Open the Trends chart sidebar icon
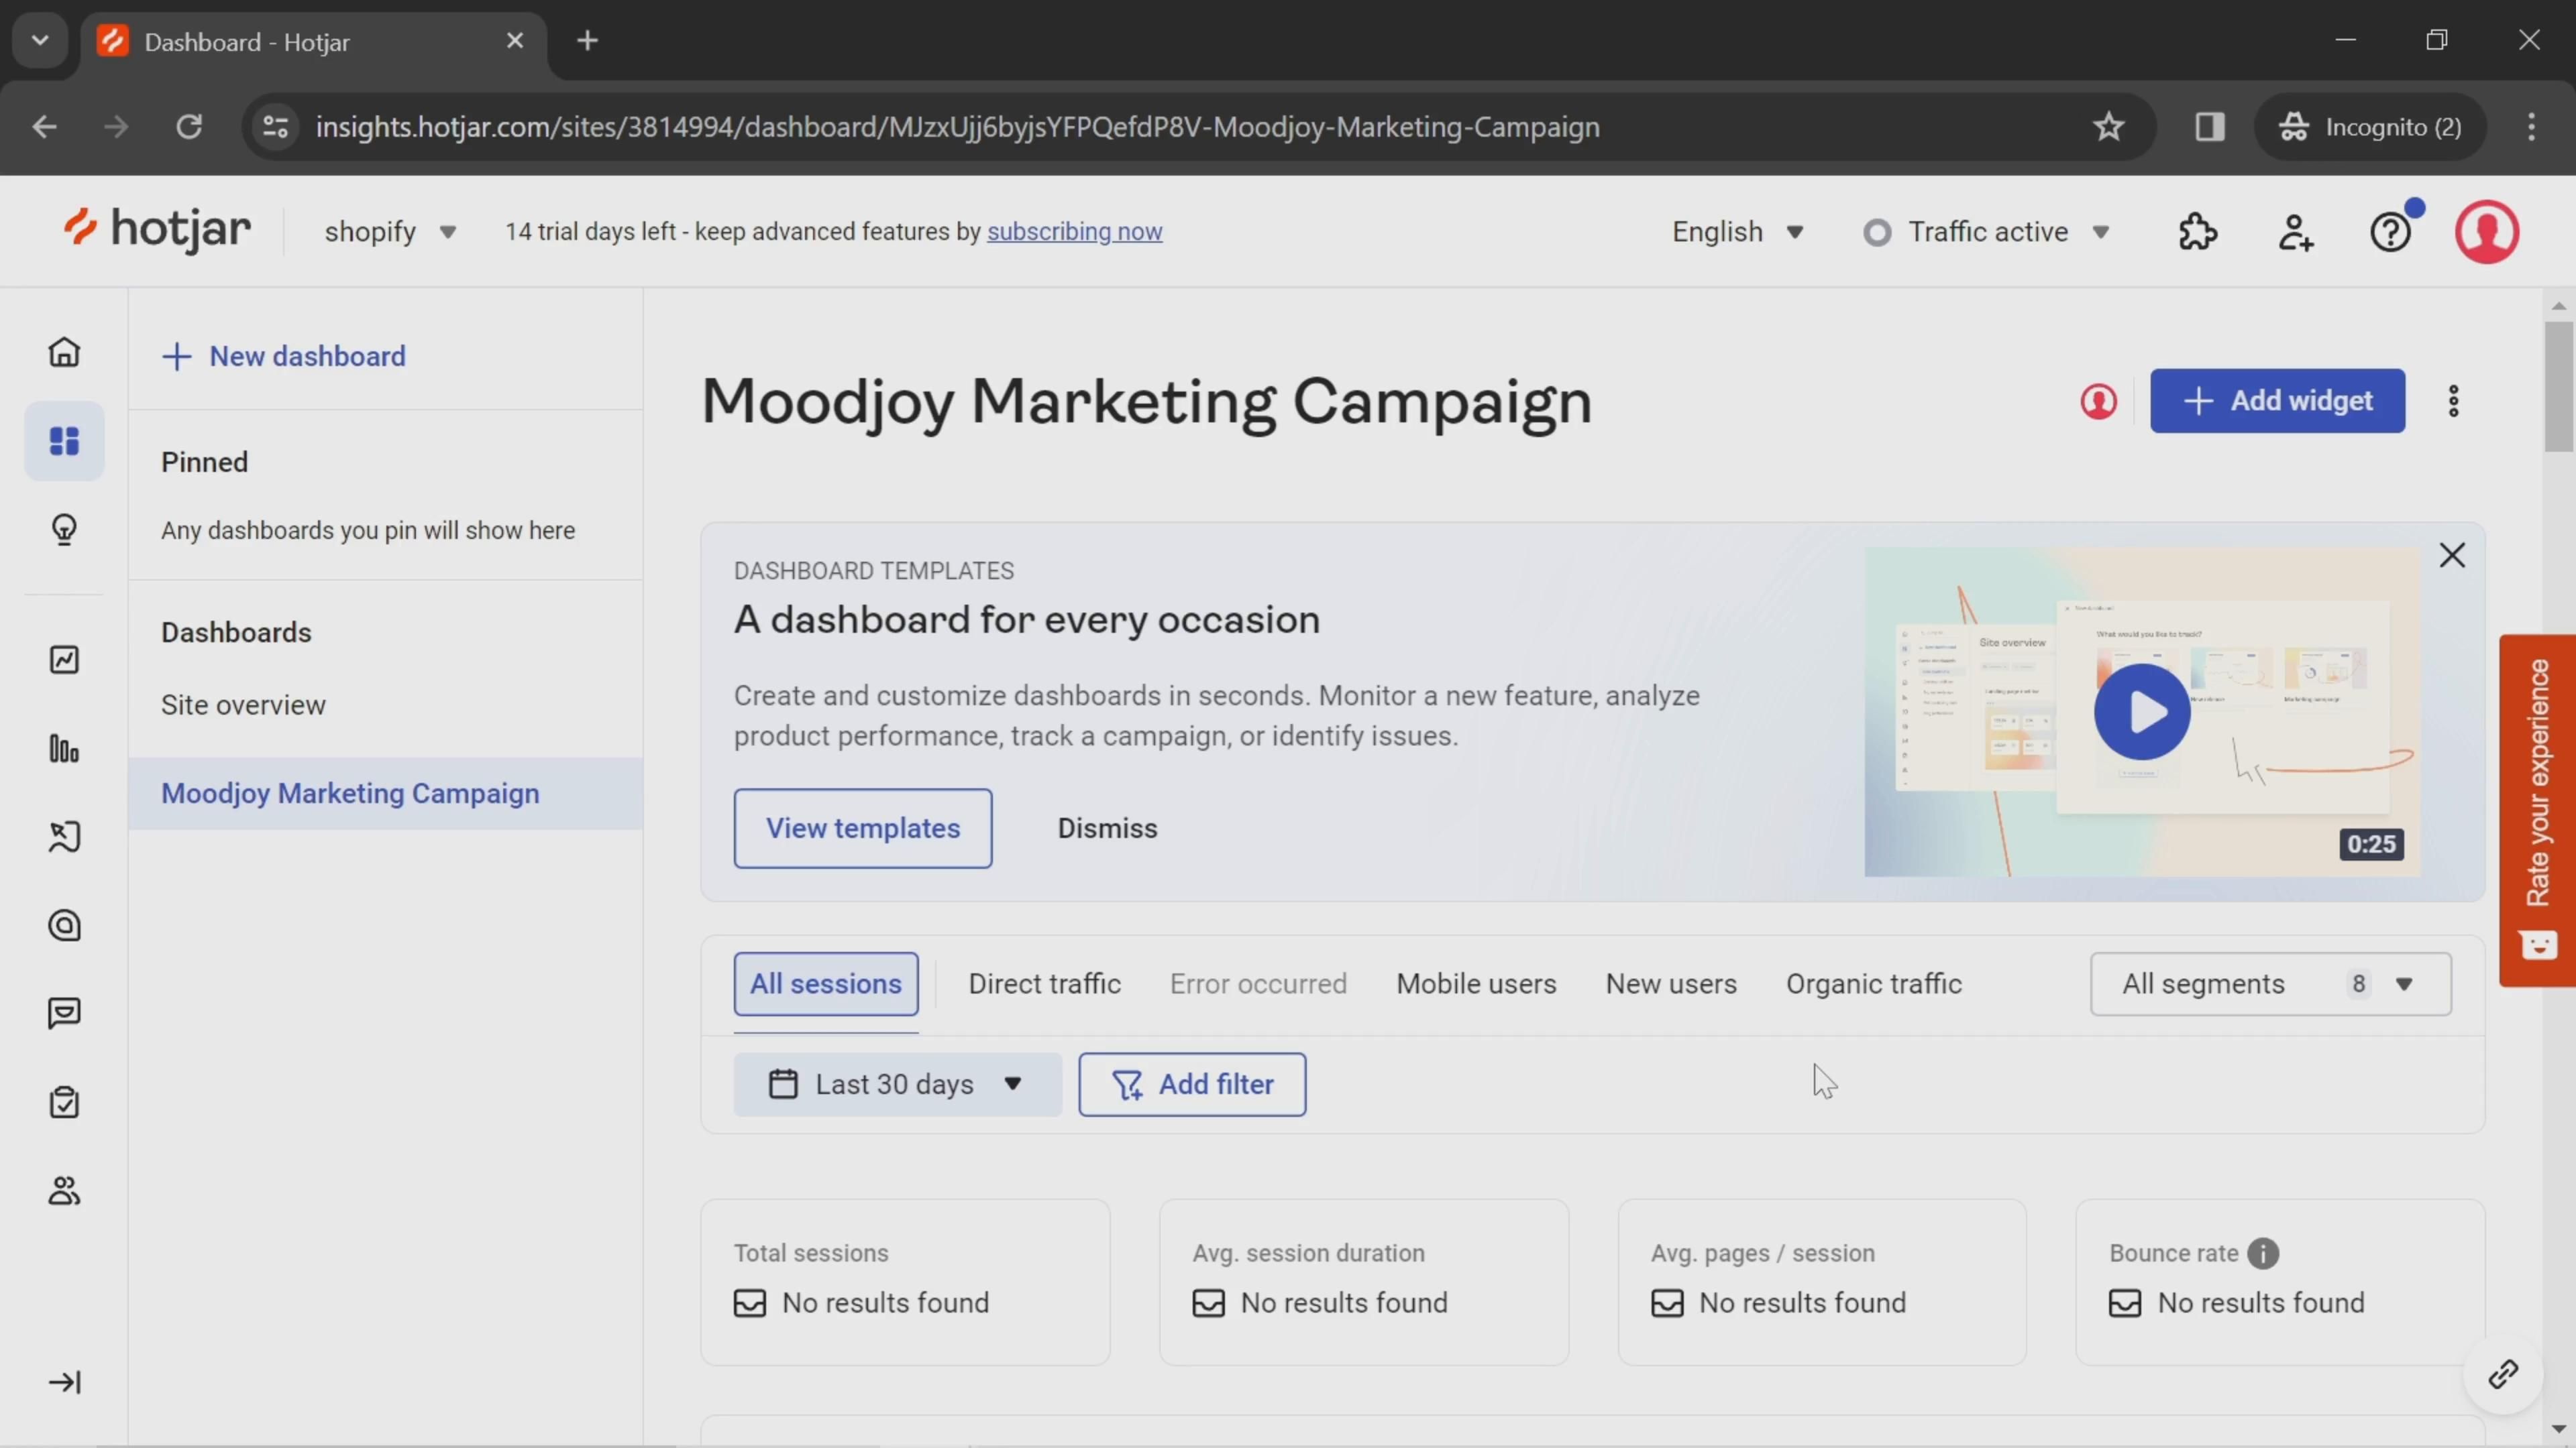 click(x=64, y=660)
